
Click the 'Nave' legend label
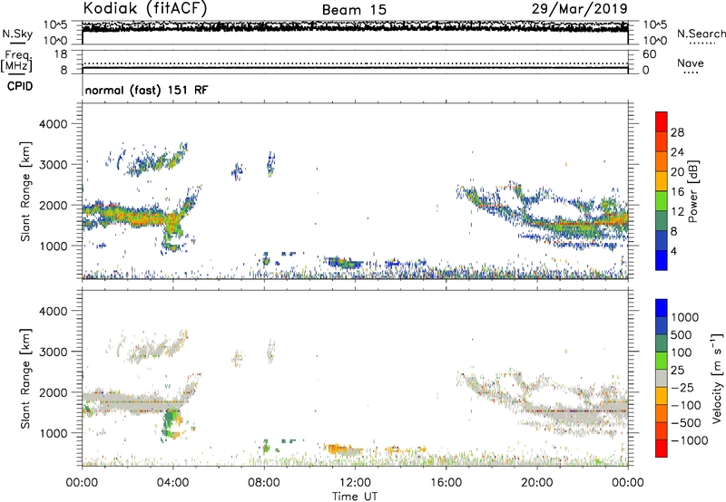pyautogui.click(x=690, y=63)
